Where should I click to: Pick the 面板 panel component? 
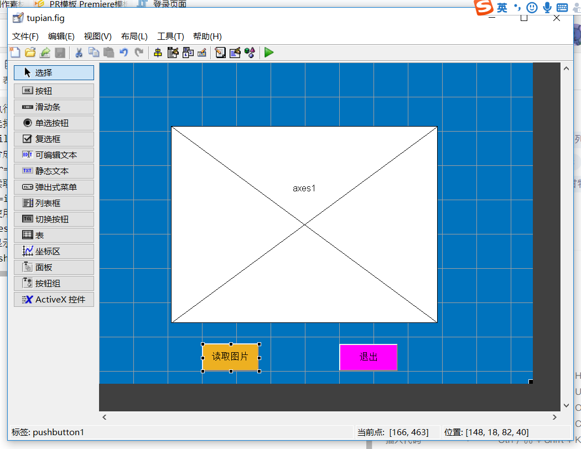pyautogui.click(x=54, y=267)
